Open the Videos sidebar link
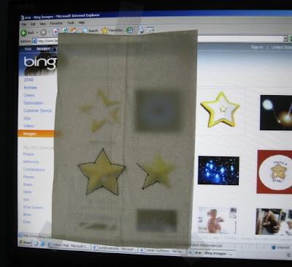292x267 pixels. click(x=28, y=126)
